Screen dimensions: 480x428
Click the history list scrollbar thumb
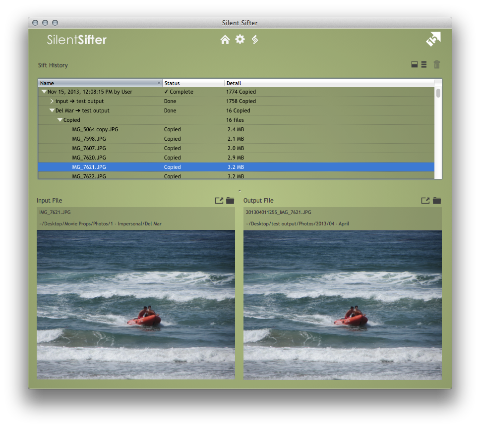438,93
